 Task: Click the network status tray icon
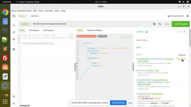coord(180,2)
